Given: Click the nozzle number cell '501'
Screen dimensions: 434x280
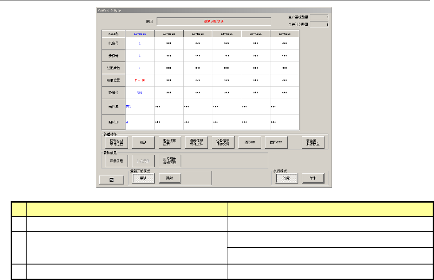Looking at the screenshot, I should [x=140, y=93].
